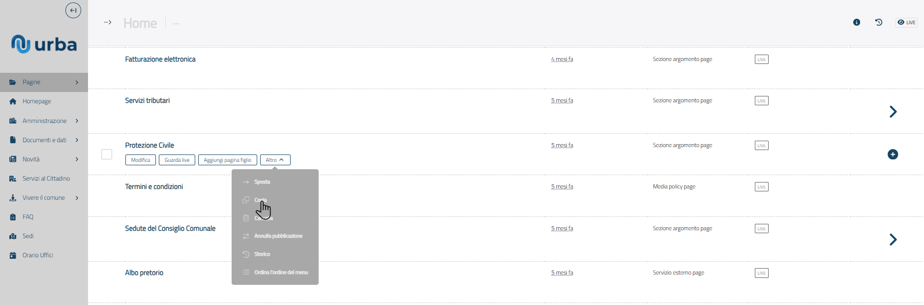Click the plus icon on the Protezione Civile row
The image size is (924, 305).
[x=893, y=154]
